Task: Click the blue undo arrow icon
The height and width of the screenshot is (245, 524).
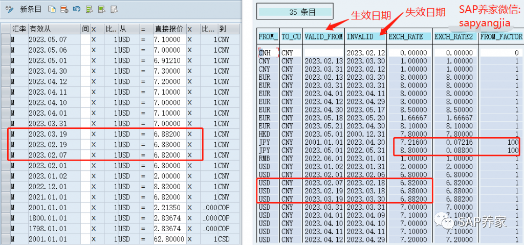Action: (x=77, y=9)
